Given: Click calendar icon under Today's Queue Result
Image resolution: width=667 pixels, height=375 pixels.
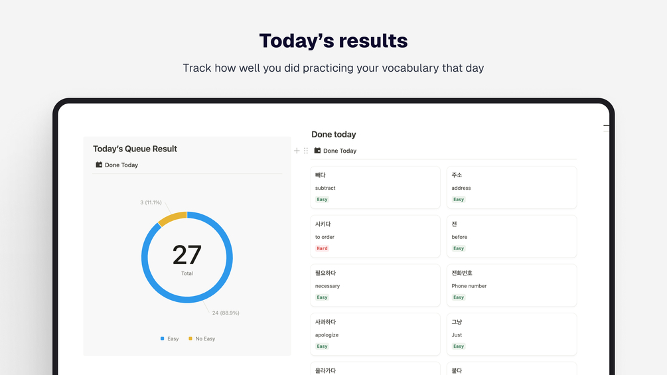Looking at the screenshot, I should tap(99, 165).
